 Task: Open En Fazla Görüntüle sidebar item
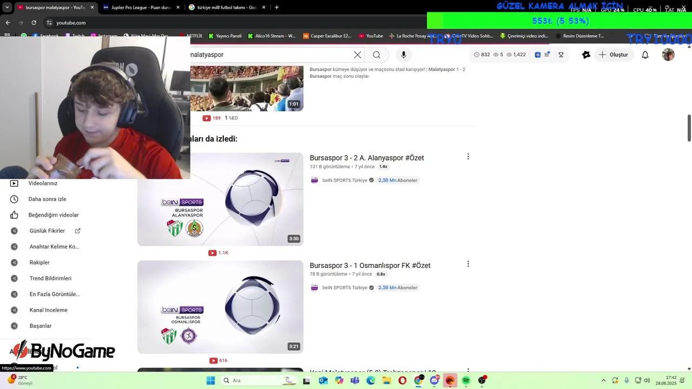[54, 294]
